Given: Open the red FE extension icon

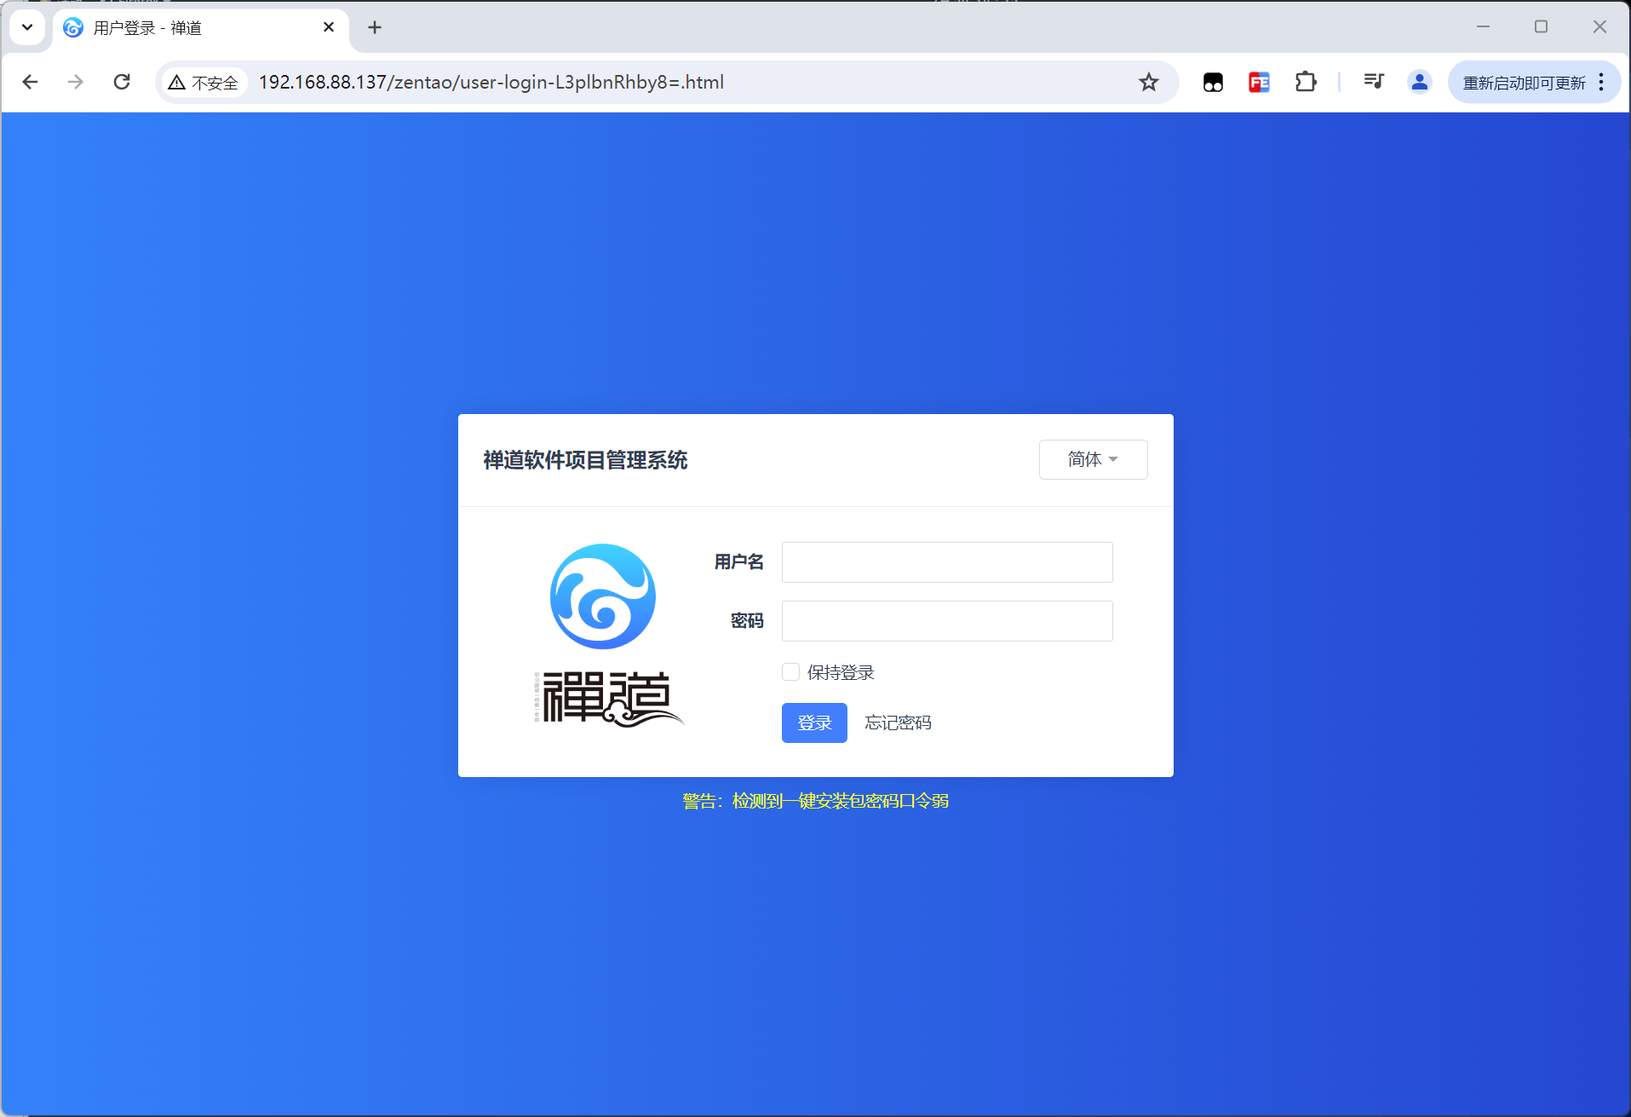Looking at the screenshot, I should click(1259, 82).
